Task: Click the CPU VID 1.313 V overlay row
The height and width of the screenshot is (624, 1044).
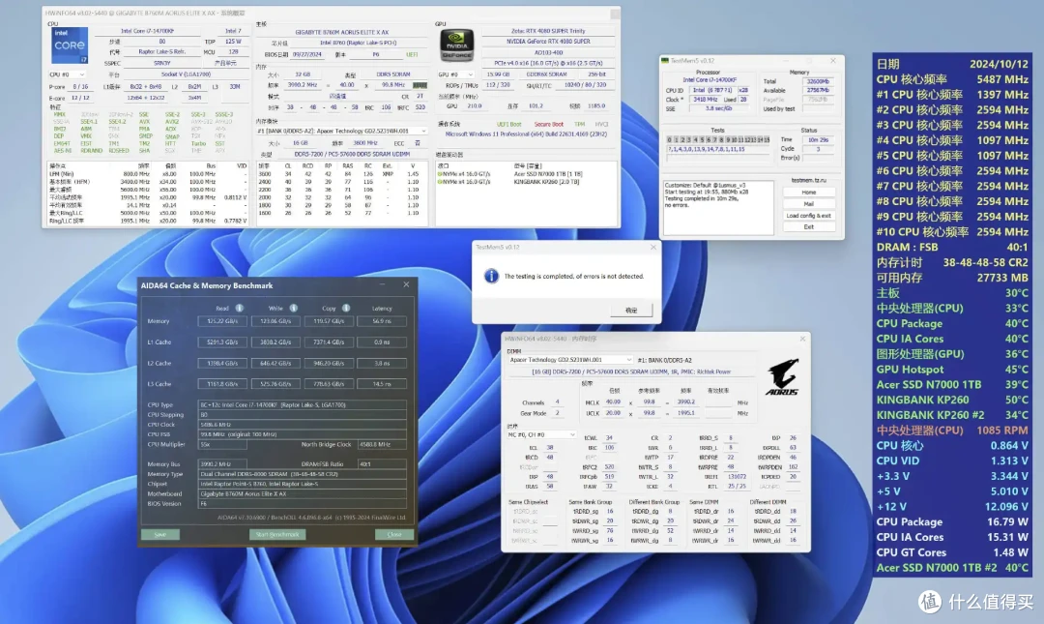Action: pyautogui.click(x=952, y=461)
